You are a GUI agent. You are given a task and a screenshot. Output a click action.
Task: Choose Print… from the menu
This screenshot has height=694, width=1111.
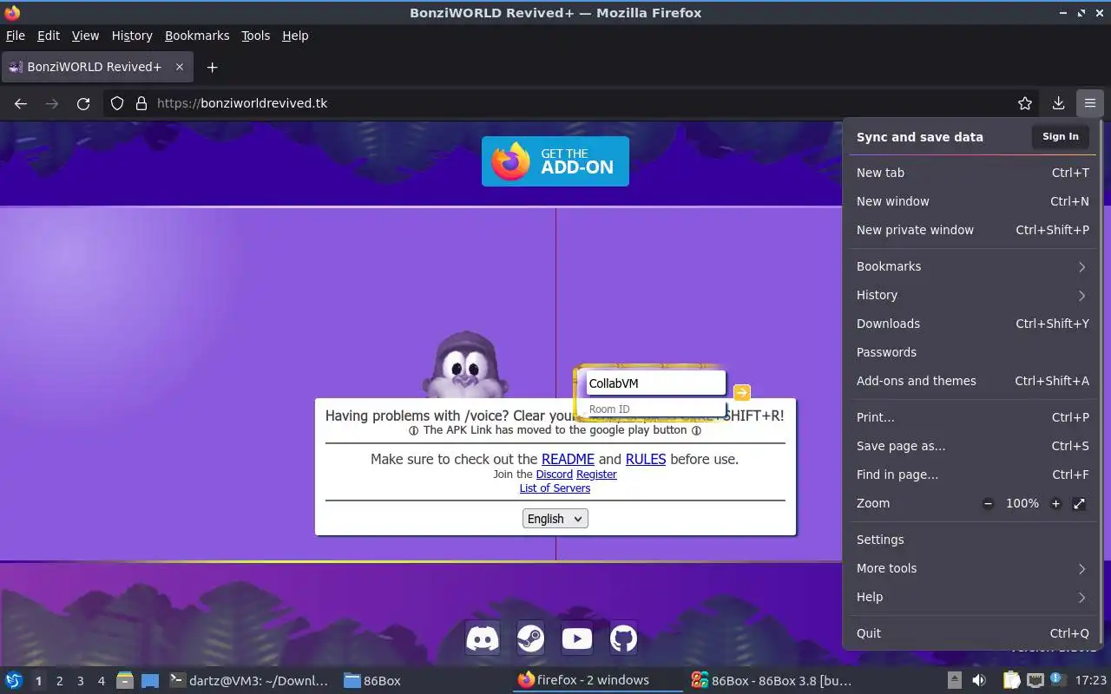coord(972,417)
